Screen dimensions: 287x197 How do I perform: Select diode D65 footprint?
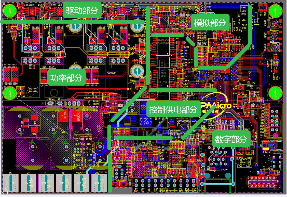click(35, 123)
